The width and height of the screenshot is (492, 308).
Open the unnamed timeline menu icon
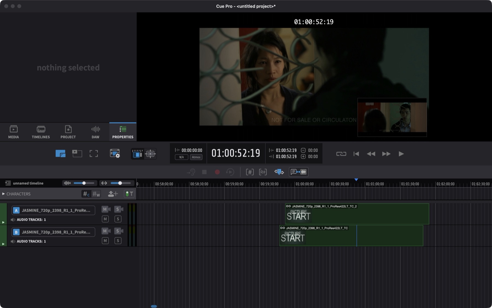click(x=8, y=183)
